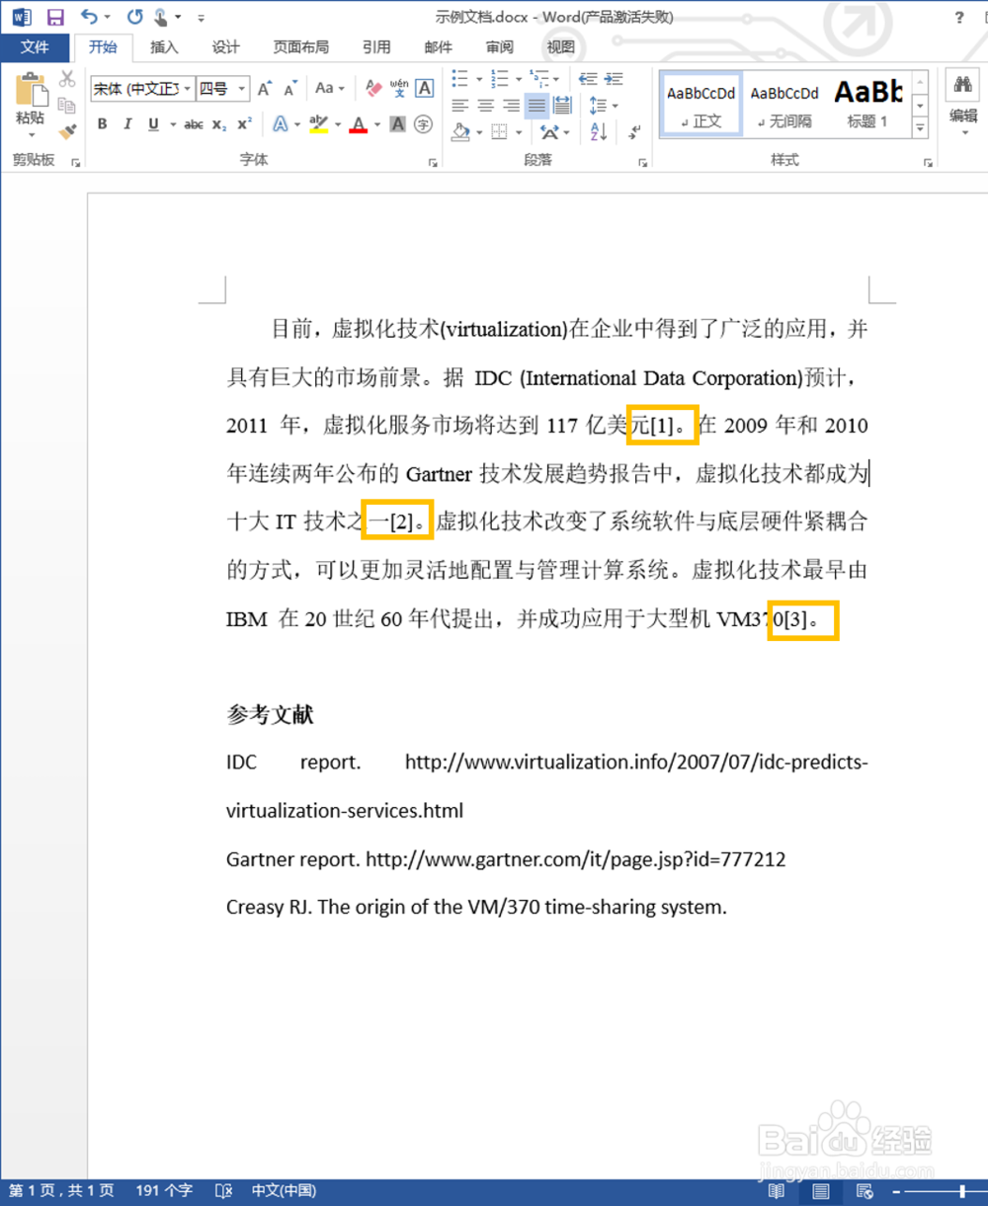Increase paragraph indent
The width and height of the screenshot is (988, 1206).
point(616,79)
